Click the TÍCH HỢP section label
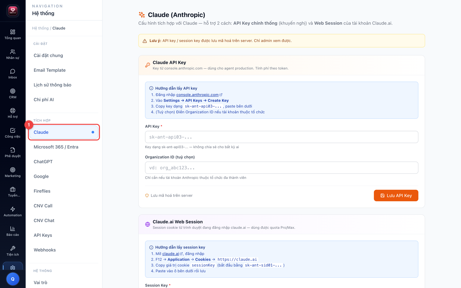 42,120
